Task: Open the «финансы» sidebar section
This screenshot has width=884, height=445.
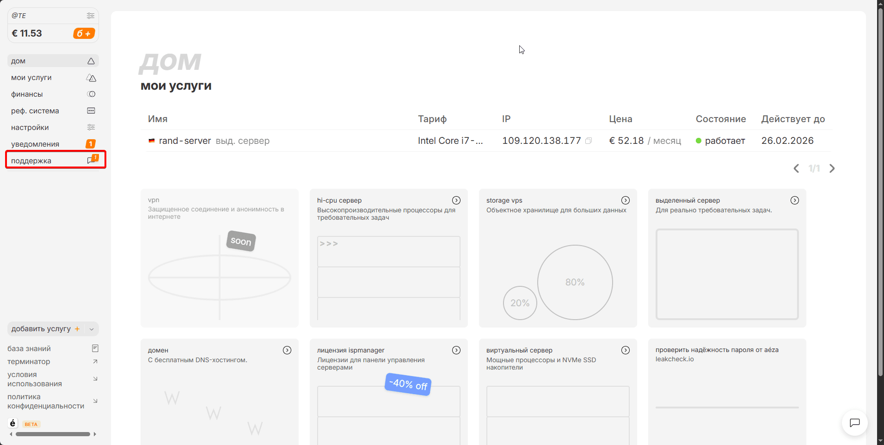Action: [x=27, y=94]
